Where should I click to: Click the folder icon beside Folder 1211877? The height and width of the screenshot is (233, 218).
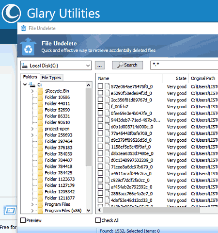click(40, 198)
